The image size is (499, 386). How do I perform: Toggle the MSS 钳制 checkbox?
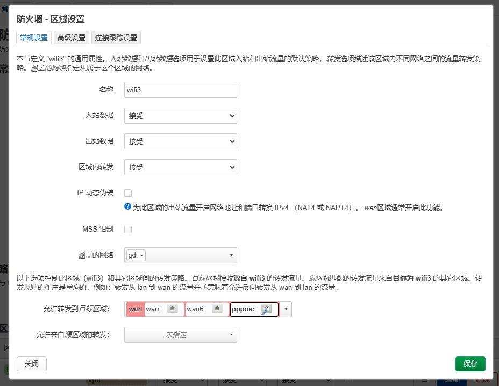[128, 230]
